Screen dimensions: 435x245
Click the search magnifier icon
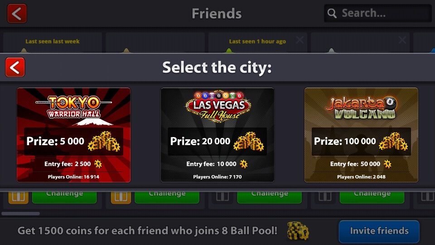click(332, 13)
